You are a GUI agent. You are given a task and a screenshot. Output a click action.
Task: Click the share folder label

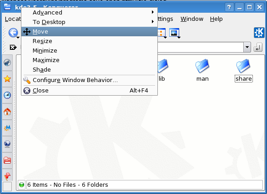[244, 79]
